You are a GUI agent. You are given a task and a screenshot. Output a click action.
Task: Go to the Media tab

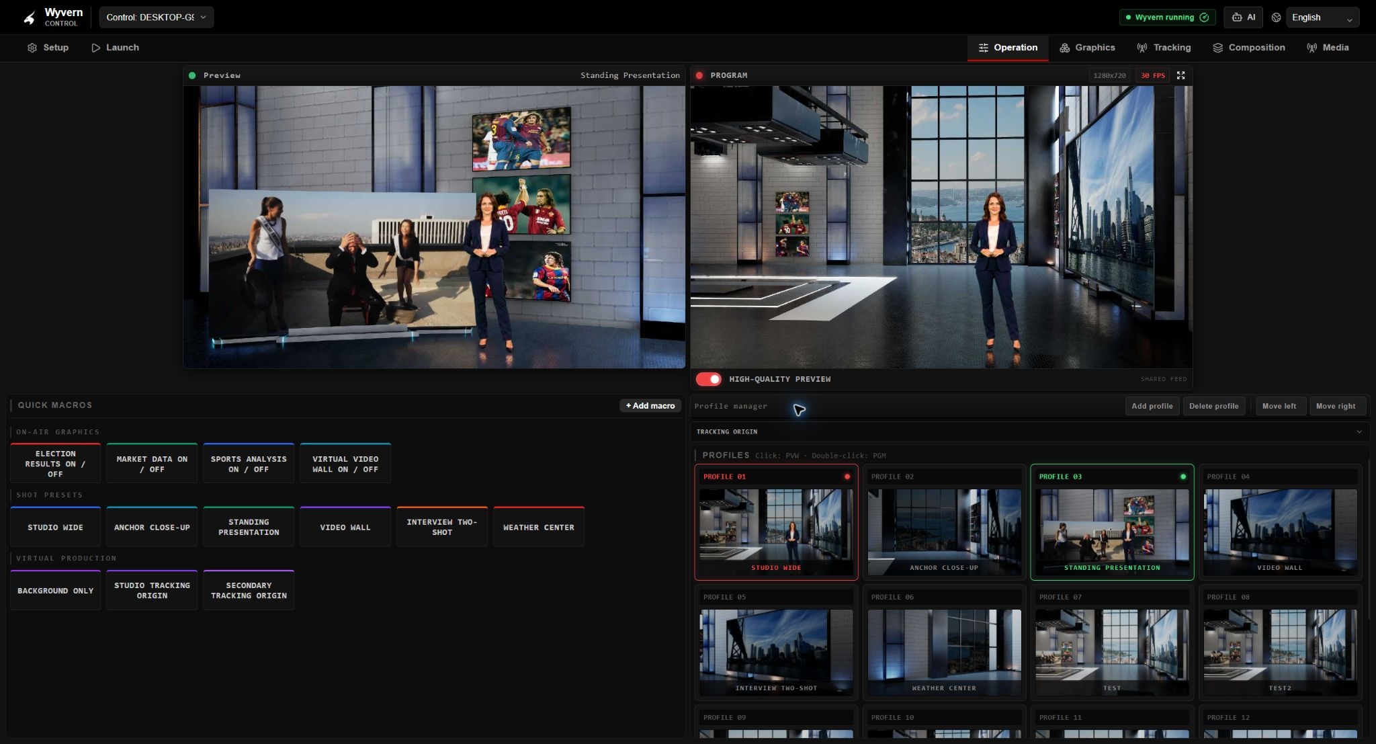coord(1328,48)
